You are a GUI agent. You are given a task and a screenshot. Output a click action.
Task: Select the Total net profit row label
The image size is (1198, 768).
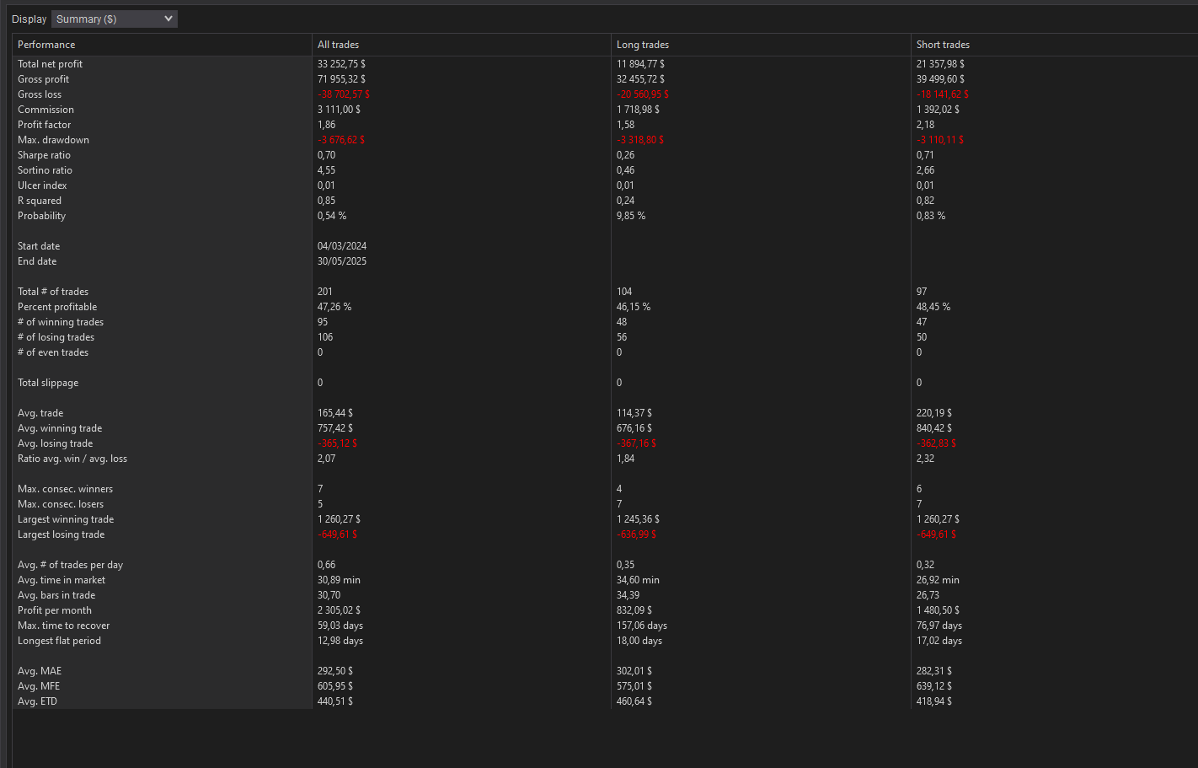pos(50,64)
